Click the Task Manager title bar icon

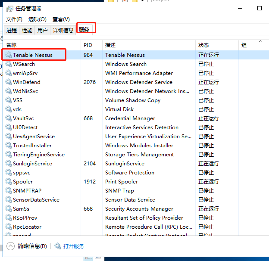point(9,9)
